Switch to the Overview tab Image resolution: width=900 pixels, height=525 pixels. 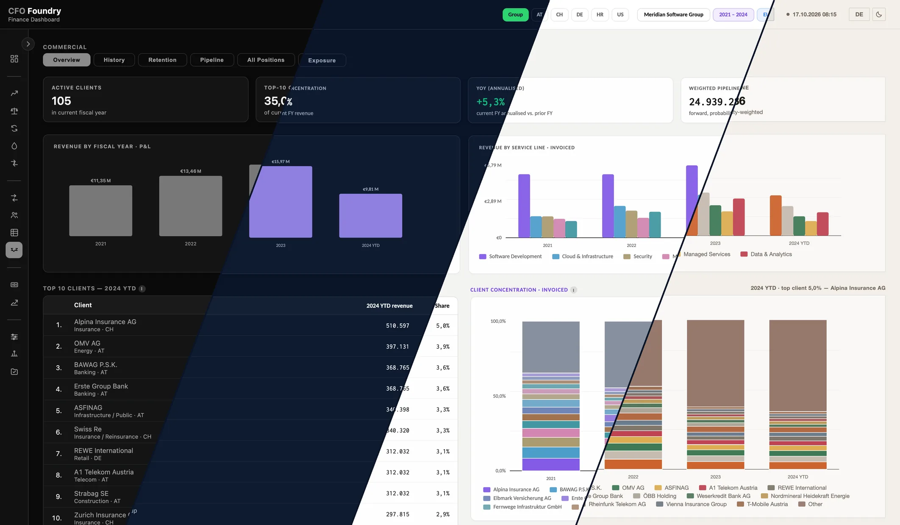coord(67,60)
